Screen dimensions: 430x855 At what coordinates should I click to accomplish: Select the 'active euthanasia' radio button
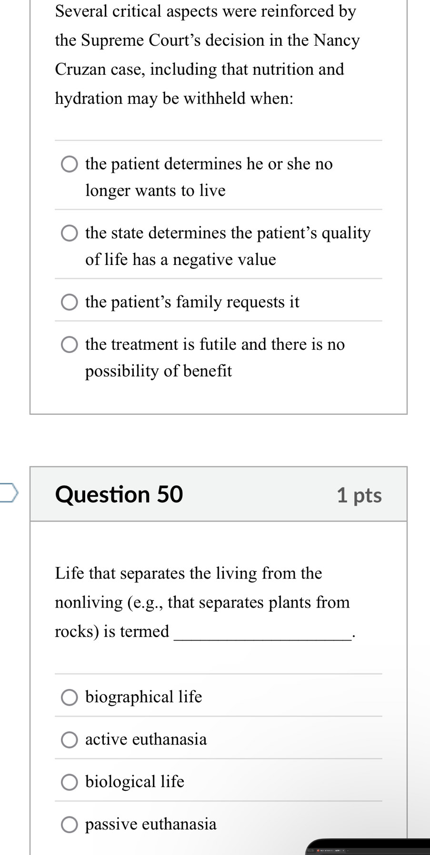70,740
